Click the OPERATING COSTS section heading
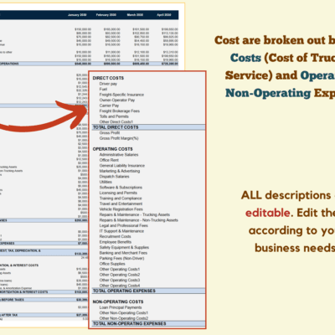Image resolution: width=335 pixels, height=335 pixels. coord(113,149)
